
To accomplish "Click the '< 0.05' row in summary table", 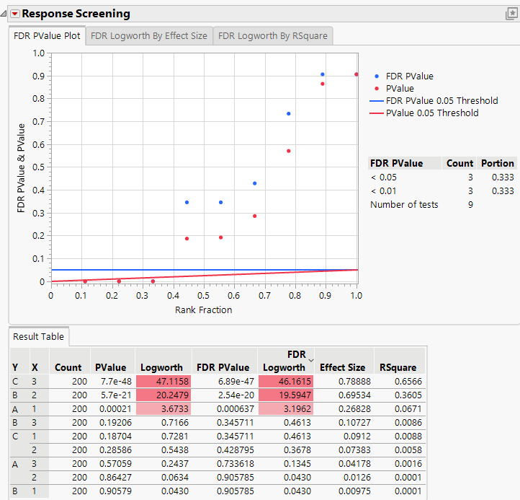I will coord(441,177).
